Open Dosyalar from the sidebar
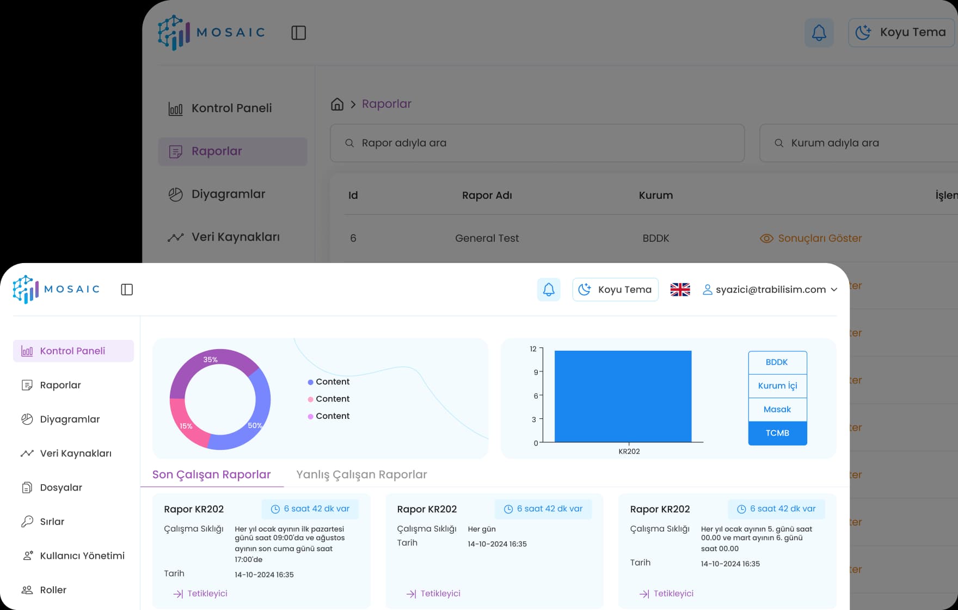The image size is (958, 610). click(61, 487)
